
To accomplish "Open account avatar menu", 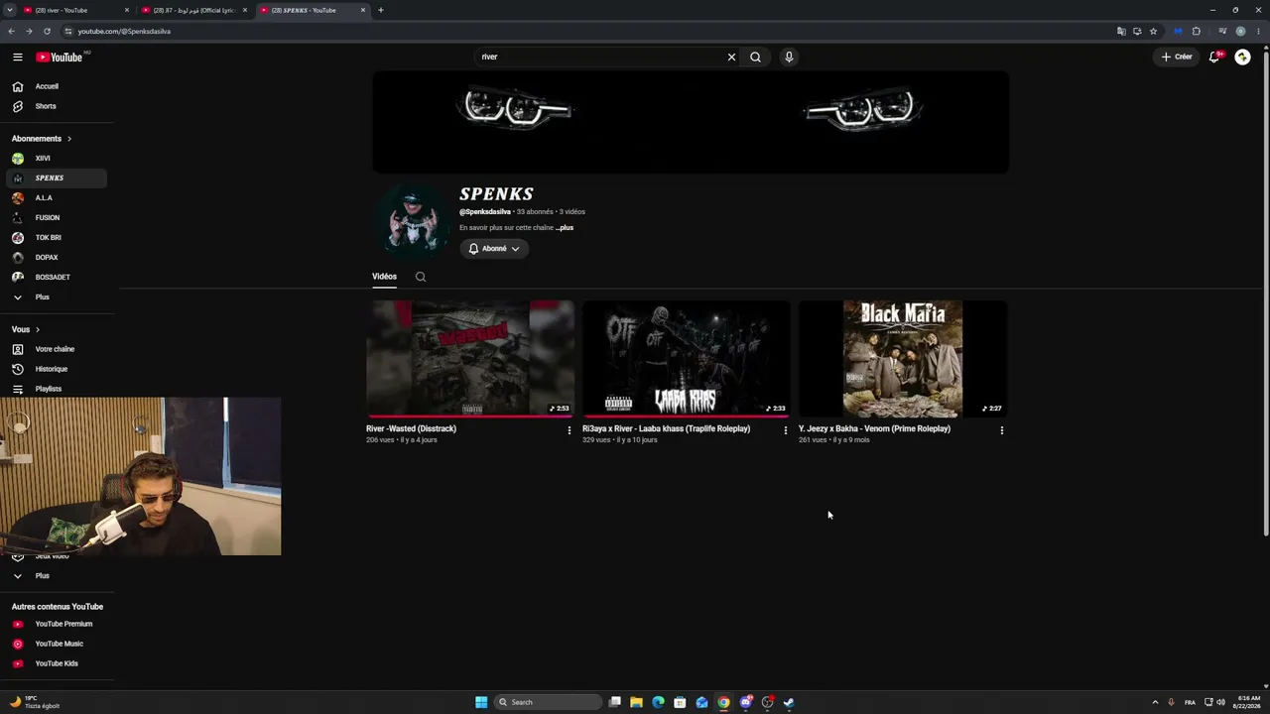I will point(1242,57).
